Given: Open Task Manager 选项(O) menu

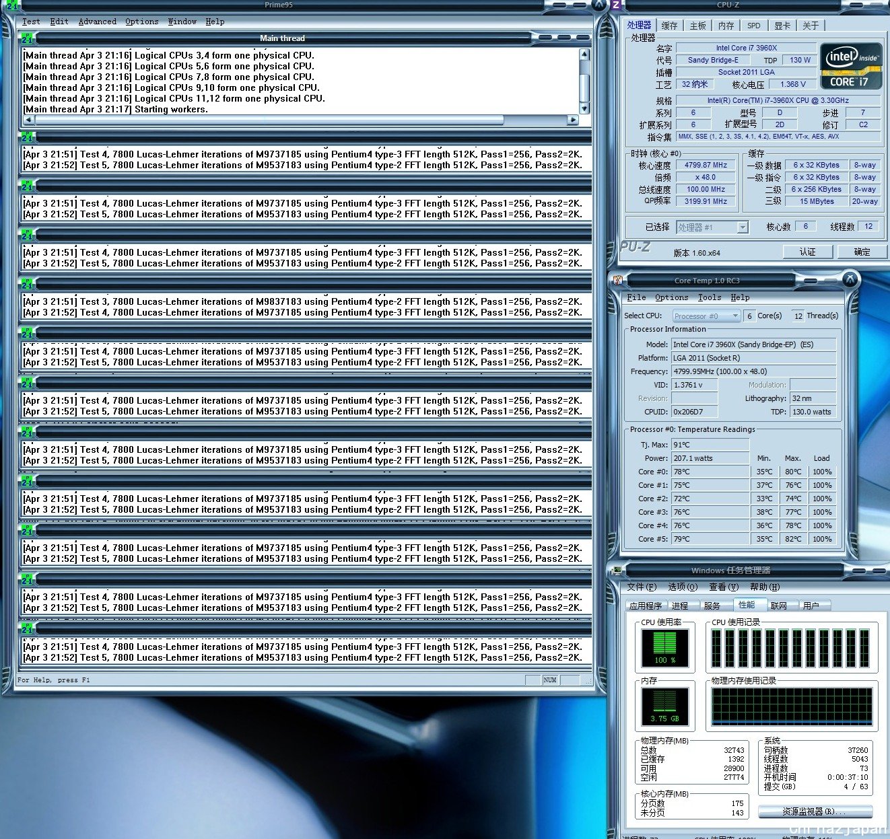Looking at the screenshot, I should pyautogui.click(x=683, y=587).
